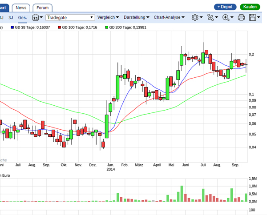Click the 0,04 price axis label

pyautogui.click(x=252, y=147)
